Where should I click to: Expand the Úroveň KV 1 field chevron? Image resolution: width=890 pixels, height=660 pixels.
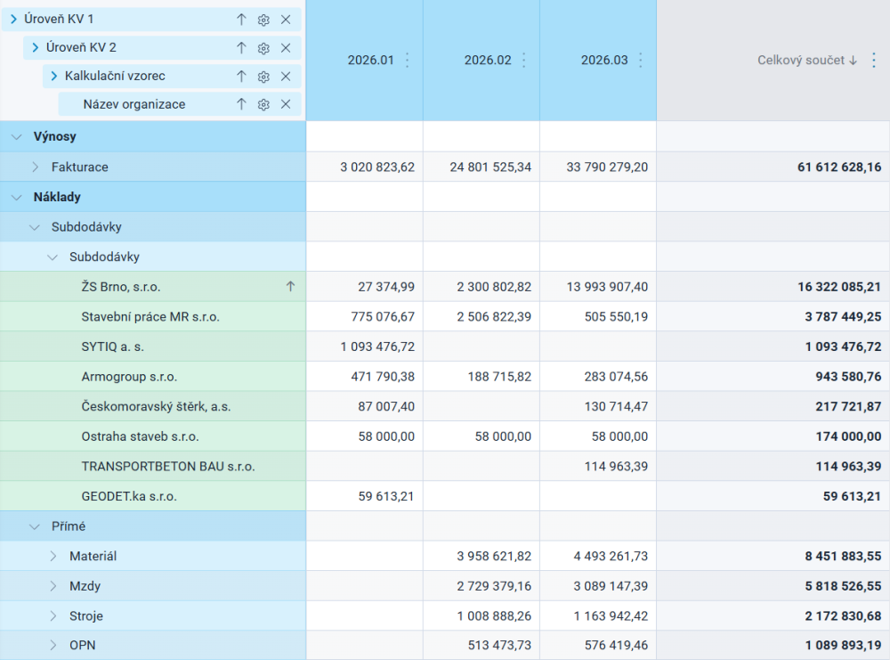click(x=13, y=20)
